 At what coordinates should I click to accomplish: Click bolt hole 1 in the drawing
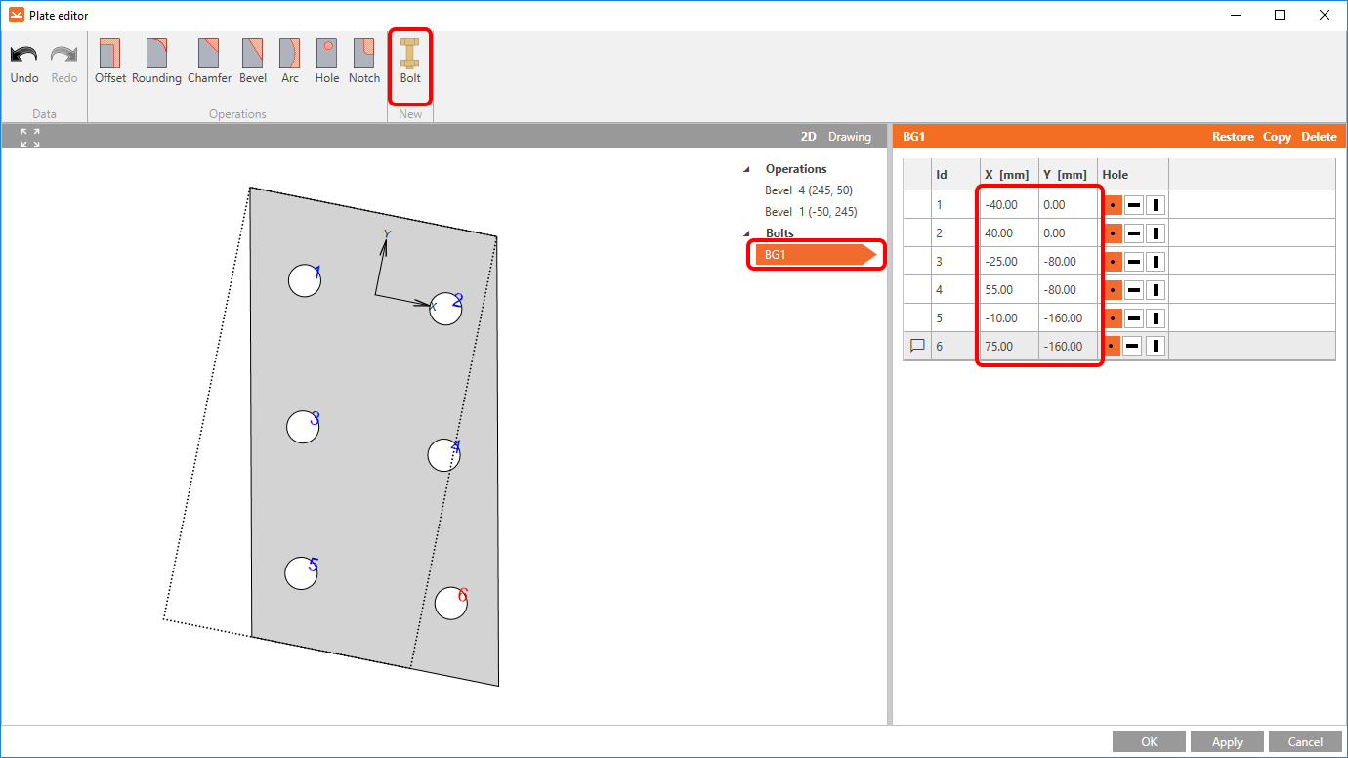tap(305, 280)
